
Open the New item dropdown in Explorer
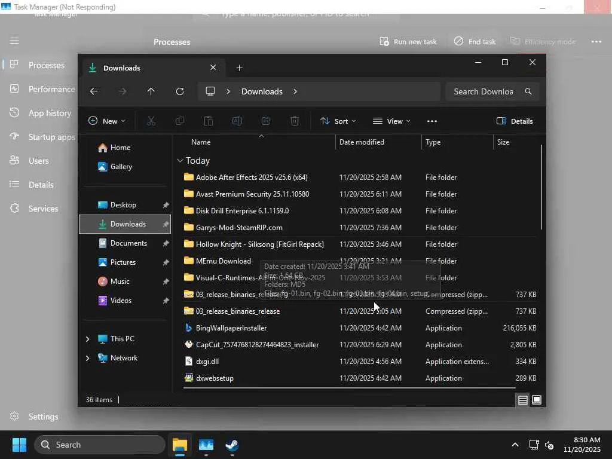coord(107,121)
